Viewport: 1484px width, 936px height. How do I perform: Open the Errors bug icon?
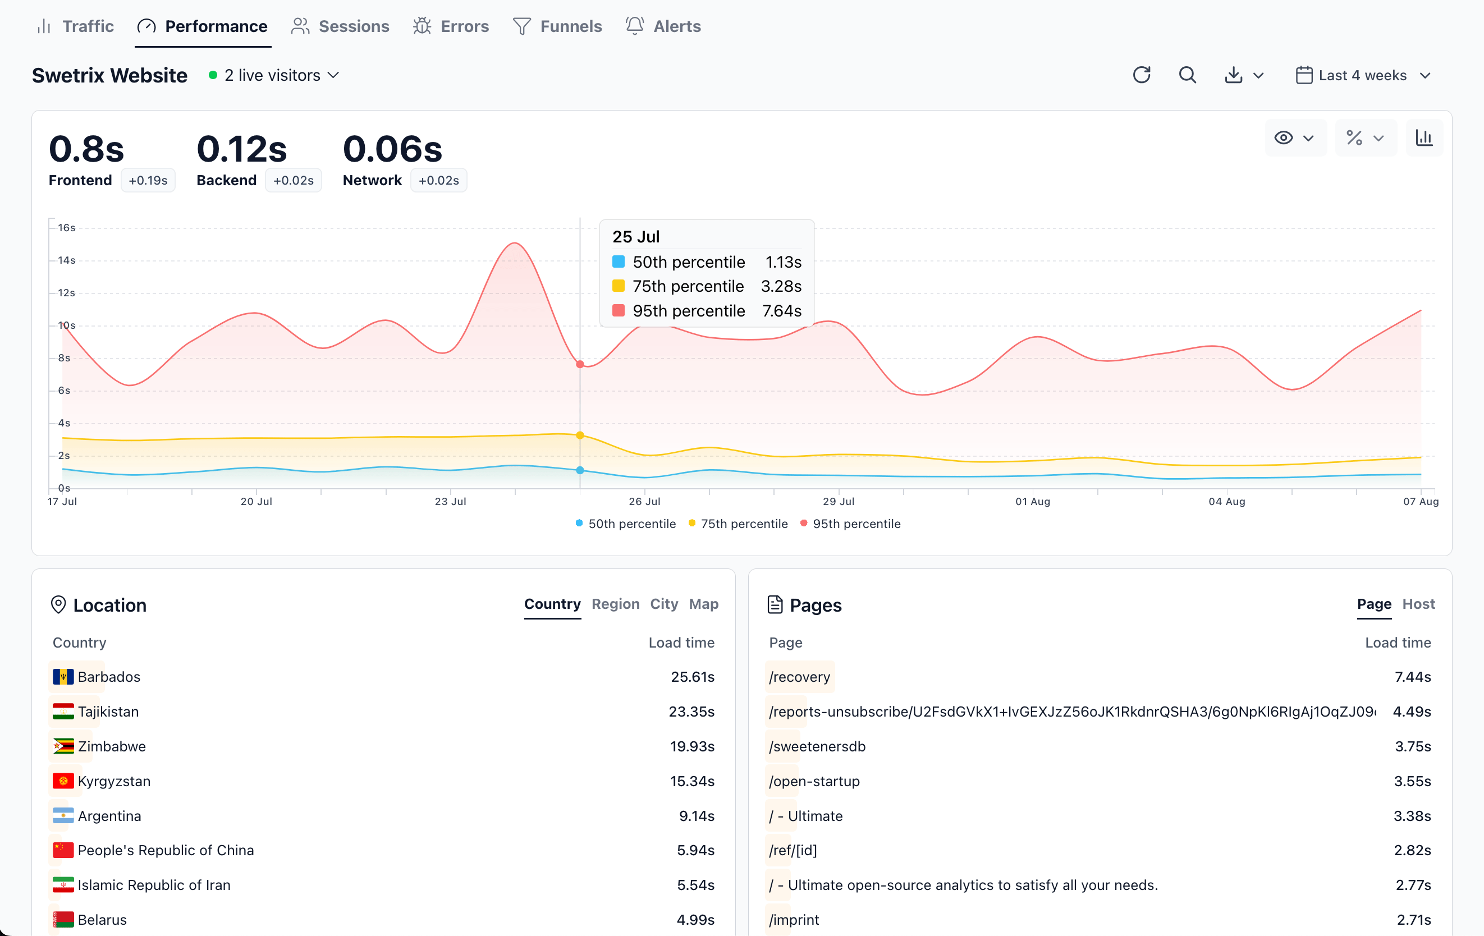(x=422, y=26)
